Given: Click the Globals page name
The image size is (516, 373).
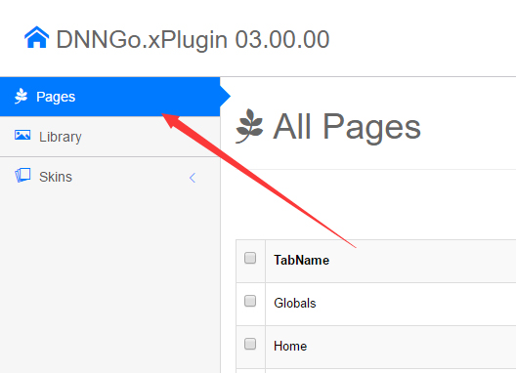Looking at the screenshot, I should [x=295, y=303].
